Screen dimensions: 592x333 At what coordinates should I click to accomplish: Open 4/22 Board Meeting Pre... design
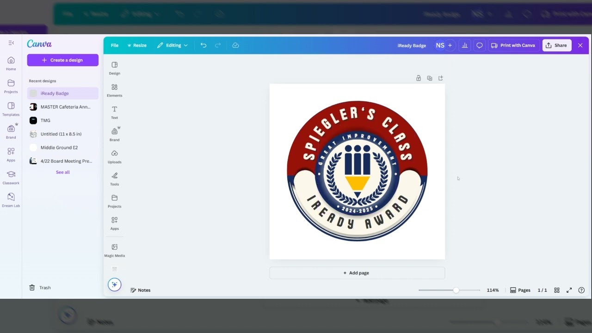(63, 161)
